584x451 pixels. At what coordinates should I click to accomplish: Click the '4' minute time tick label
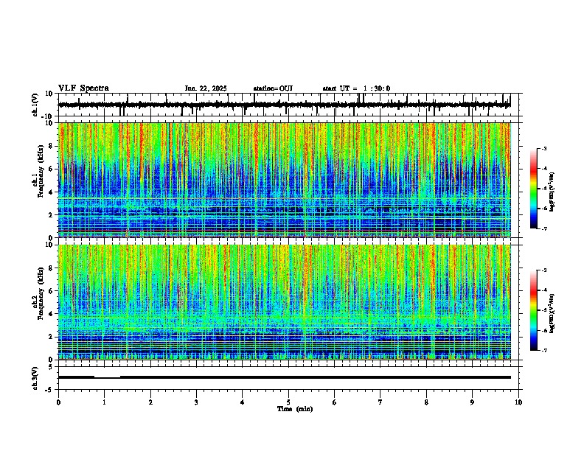pos(243,402)
